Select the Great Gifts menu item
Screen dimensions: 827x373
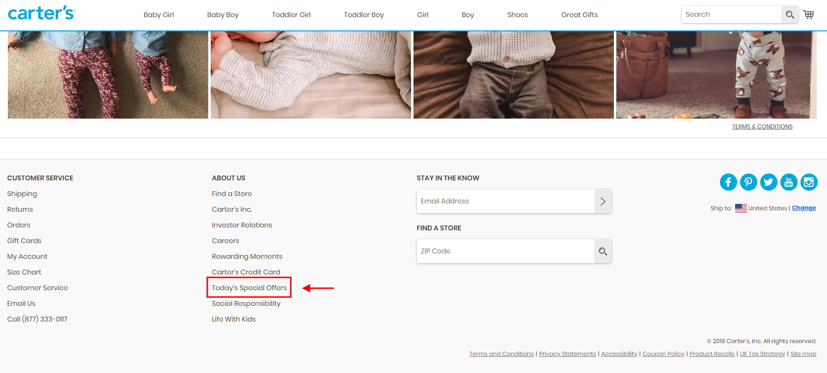(x=579, y=15)
